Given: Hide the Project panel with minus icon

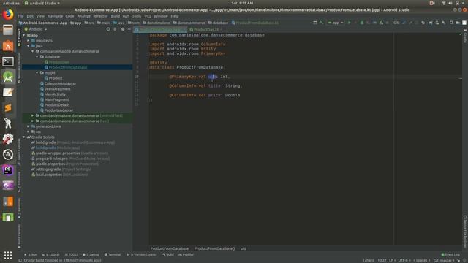Looking at the screenshot, I should pos(129,29).
